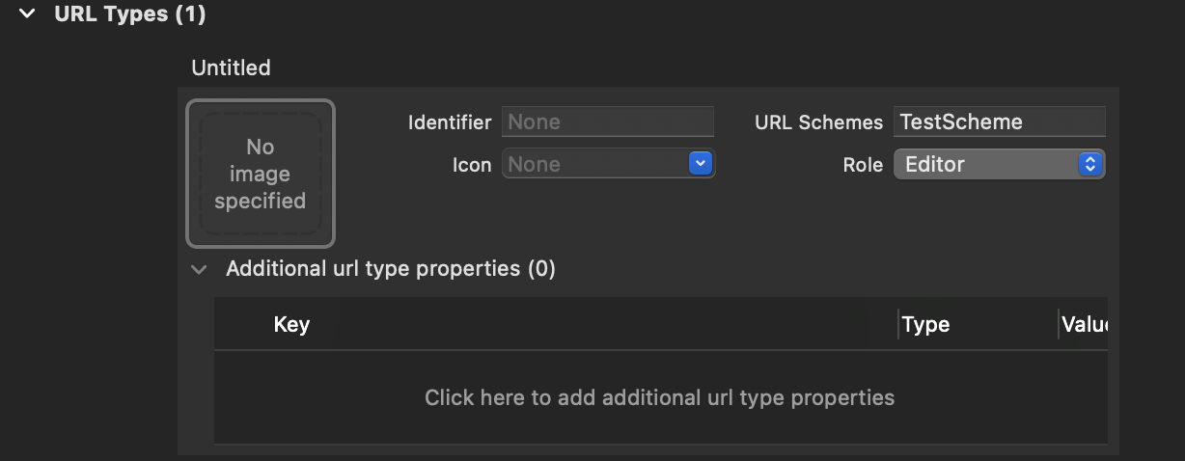Click the Identifier label
This screenshot has height=461, width=1185.
pyautogui.click(x=450, y=122)
